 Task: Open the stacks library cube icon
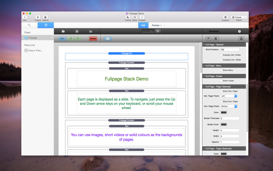(x=63, y=31)
